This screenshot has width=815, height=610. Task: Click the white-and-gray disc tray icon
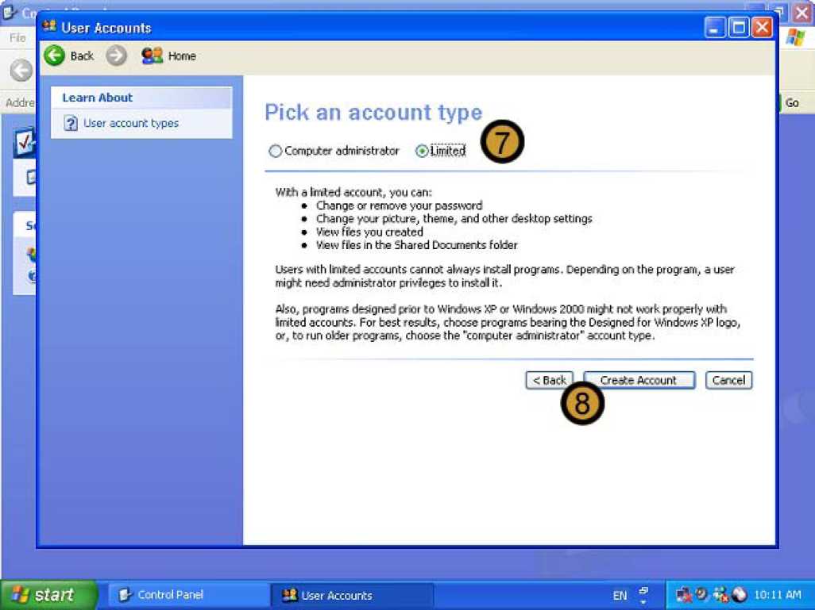740,594
